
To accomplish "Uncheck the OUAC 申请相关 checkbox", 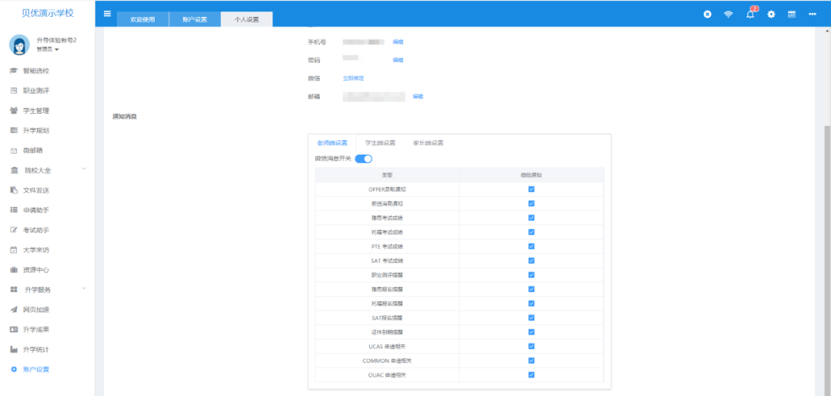I will coord(532,375).
